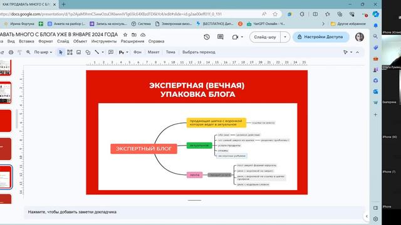Click the Макет layout button
The width and height of the screenshot is (401, 225).
point(154,52)
